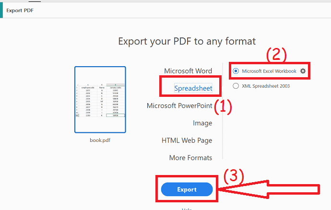The height and width of the screenshot is (210, 331).
Task: Click the book.pdf file name label
Action: pyautogui.click(x=100, y=140)
